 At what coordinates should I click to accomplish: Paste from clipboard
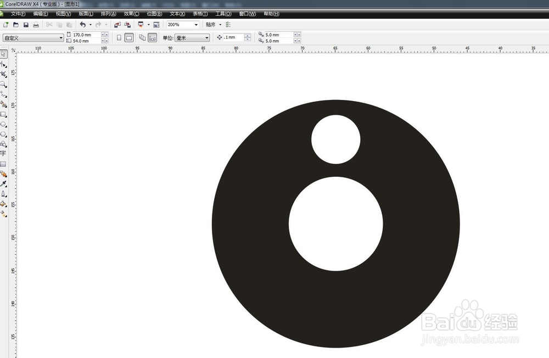tap(69, 25)
